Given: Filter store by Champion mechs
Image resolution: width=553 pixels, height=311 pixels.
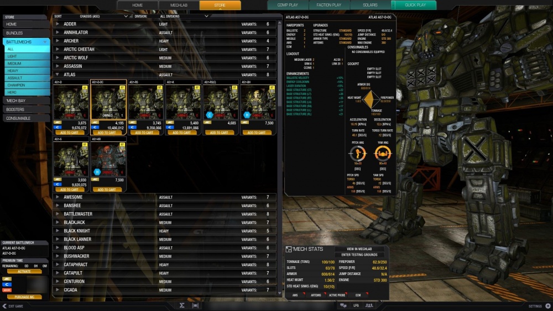Looking at the screenshot, I should pos(27,85).
